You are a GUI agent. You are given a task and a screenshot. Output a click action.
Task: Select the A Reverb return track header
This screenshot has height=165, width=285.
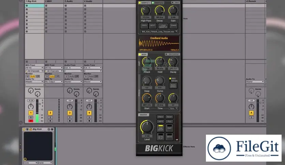pyautogui.click(x=255, y=1)
